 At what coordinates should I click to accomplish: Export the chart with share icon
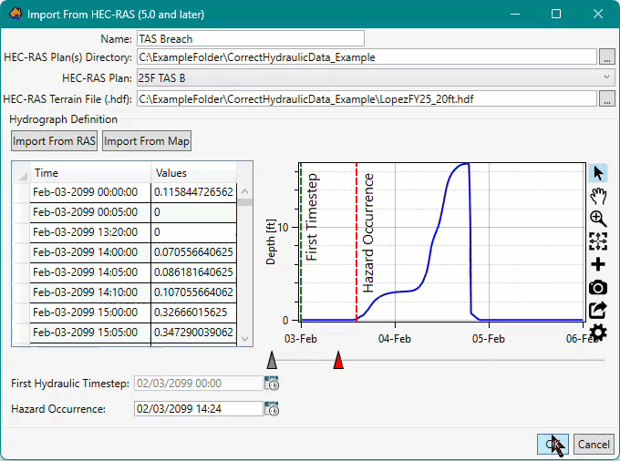pyautogui.click(x=598, y=310)
